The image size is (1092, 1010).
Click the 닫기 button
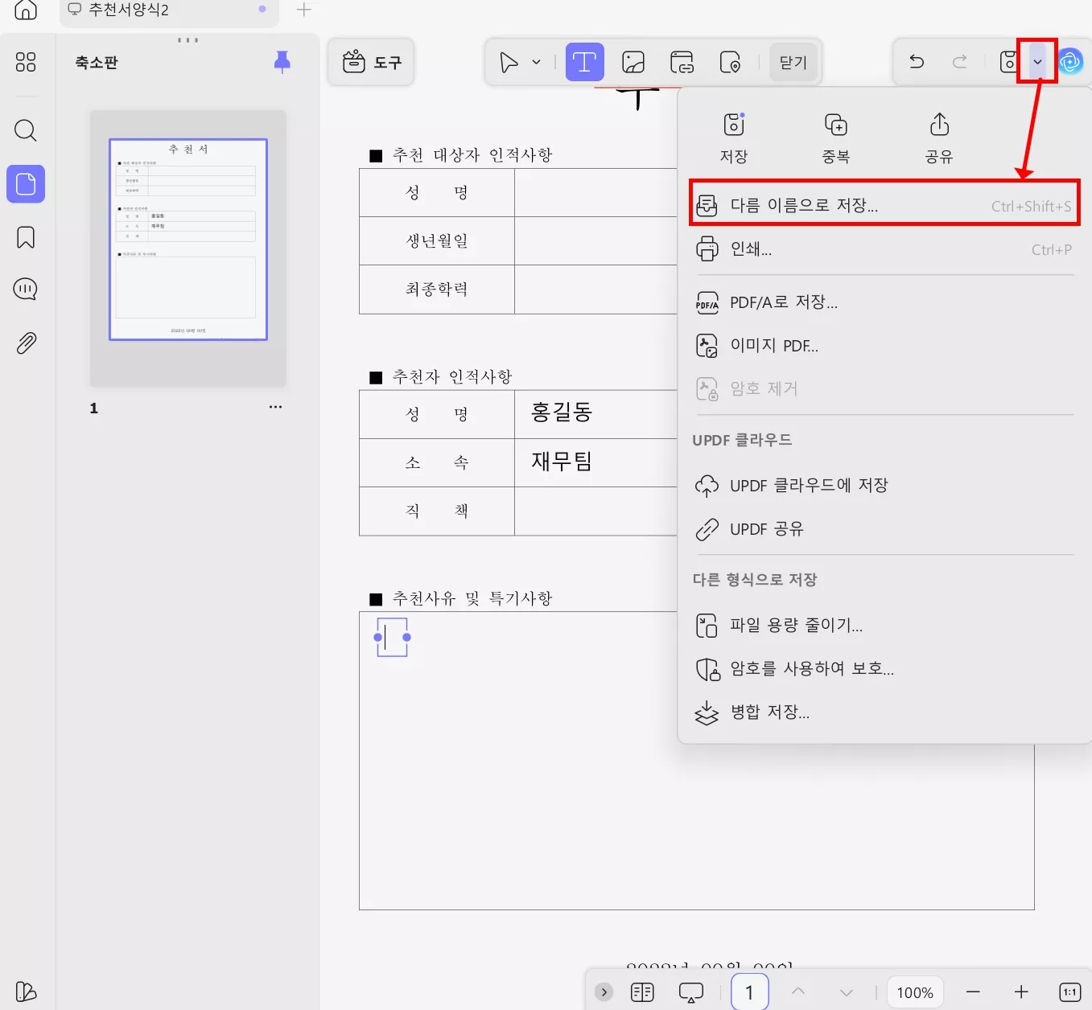point(792,62)
